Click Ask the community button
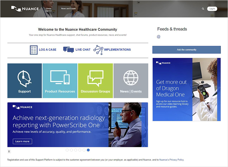Viewport: 228px width, 167px height. pyautogui.click(x=187, y=50)
